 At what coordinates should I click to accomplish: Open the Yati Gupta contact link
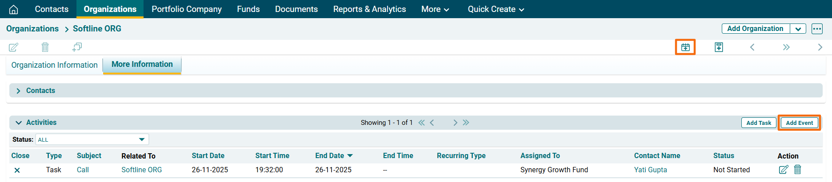650,170
